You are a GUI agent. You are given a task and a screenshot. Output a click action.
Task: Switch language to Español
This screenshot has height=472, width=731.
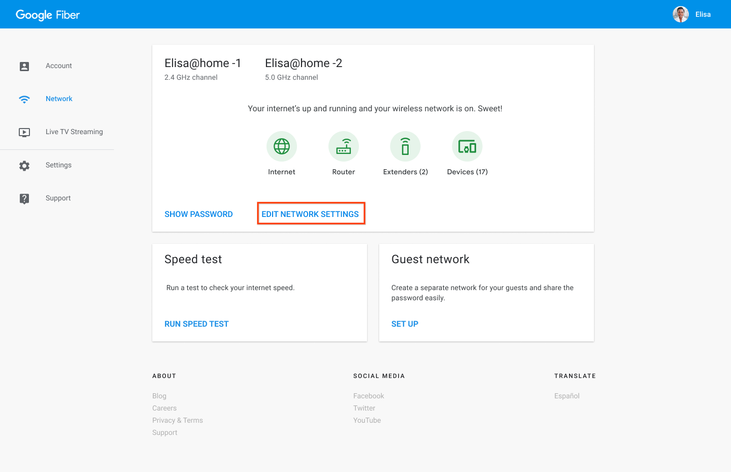567,396
